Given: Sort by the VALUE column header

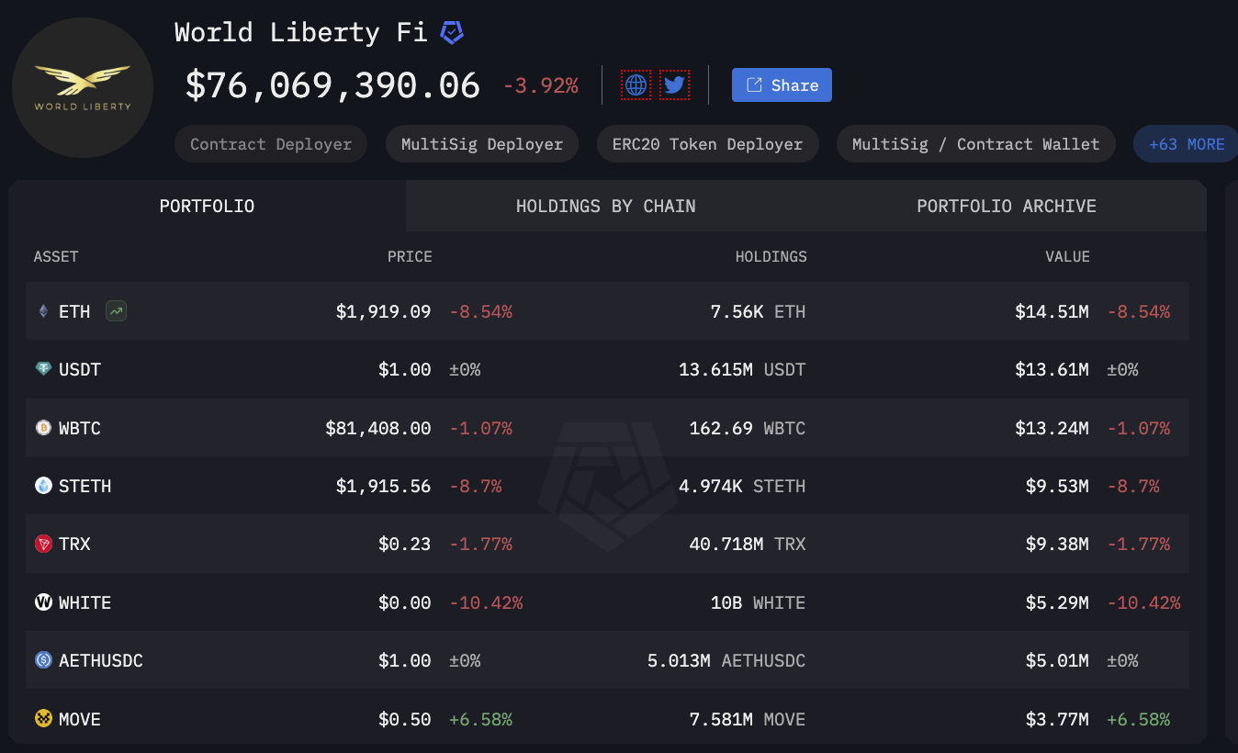Looking at the screenshot, I should (x=1067, y=256).
